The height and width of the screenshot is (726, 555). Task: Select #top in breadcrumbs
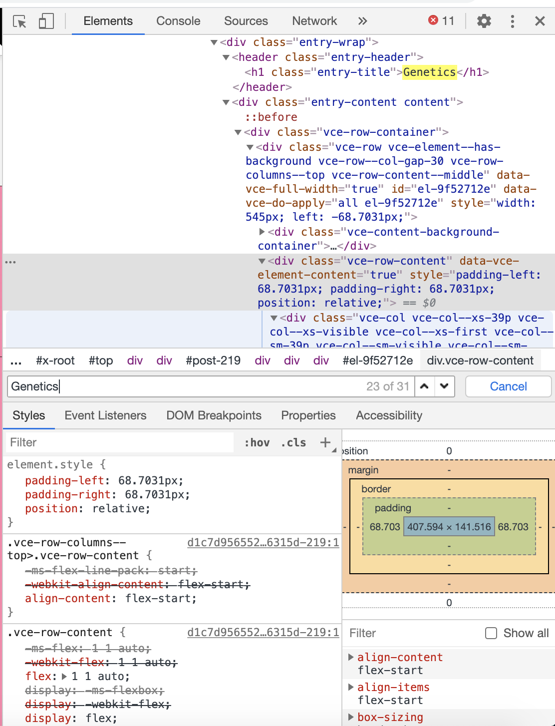coord(101,361)
